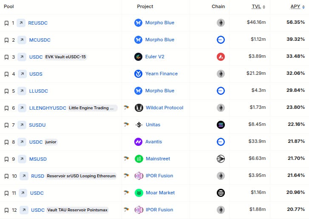Open the Wildcat Protocol project link
Screen dimensions: 309x219
click(x=164, y=108)
